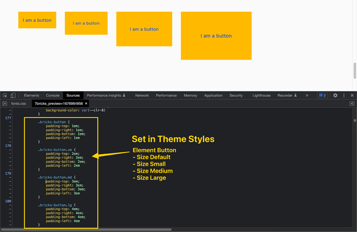
Task: Switch to the fonts.css file tab
Action: click(19, 103)
